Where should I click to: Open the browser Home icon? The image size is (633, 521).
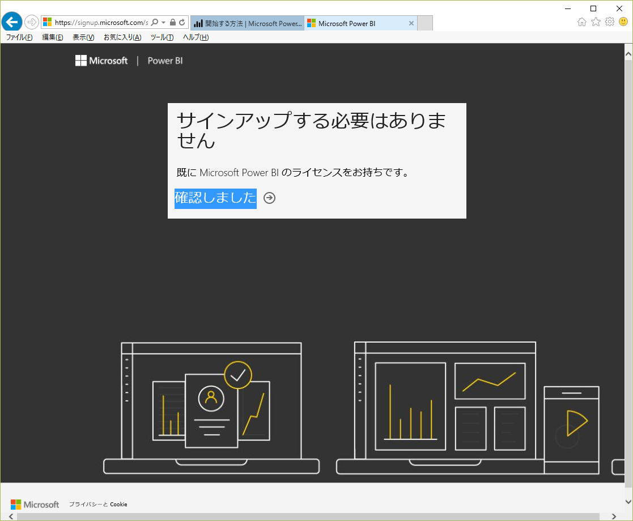(x=582, y=22)
